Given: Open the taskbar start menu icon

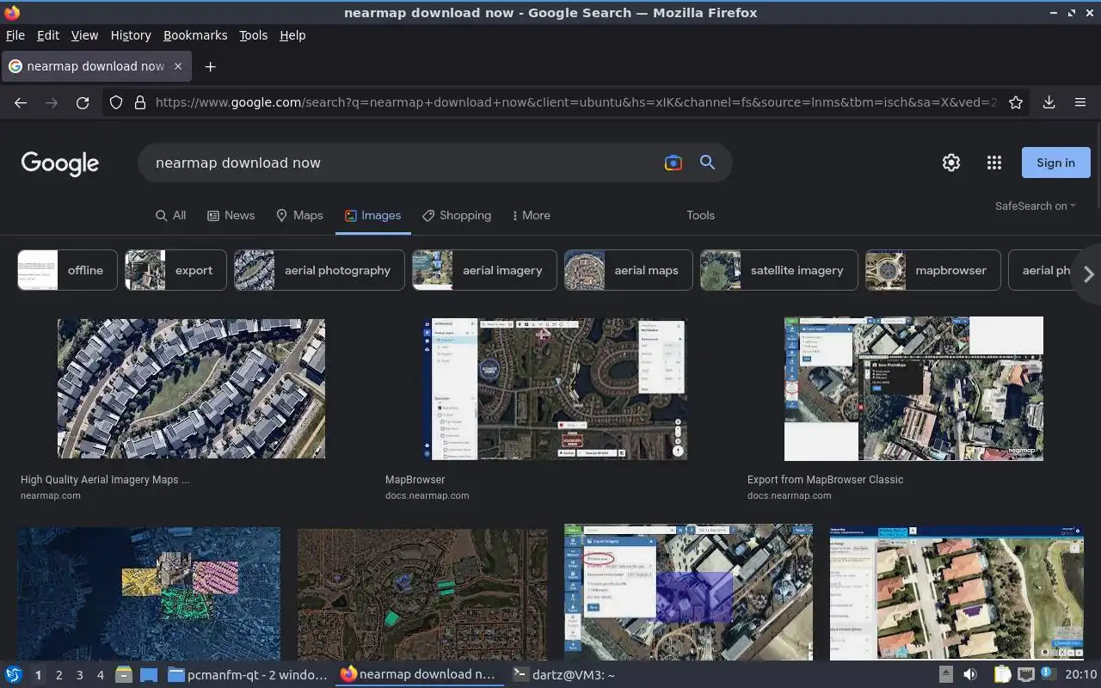Looking at the screenshot, I should (14, 675).
